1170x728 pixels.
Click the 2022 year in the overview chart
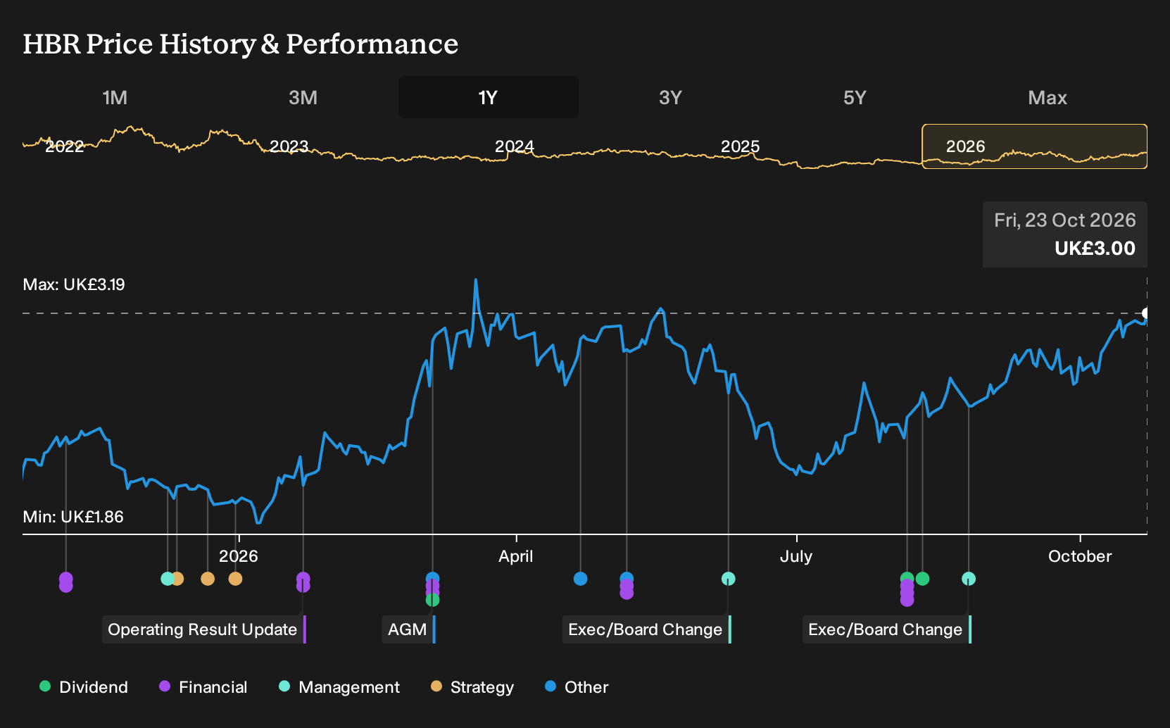(65, 146)
